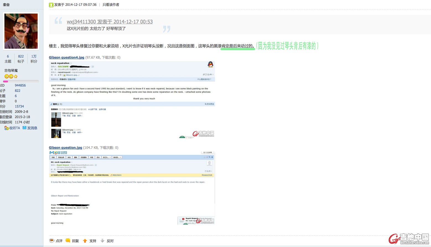Click the 发消息 envelope icon
Screen dimensions: 431x247
coord(24,128)
